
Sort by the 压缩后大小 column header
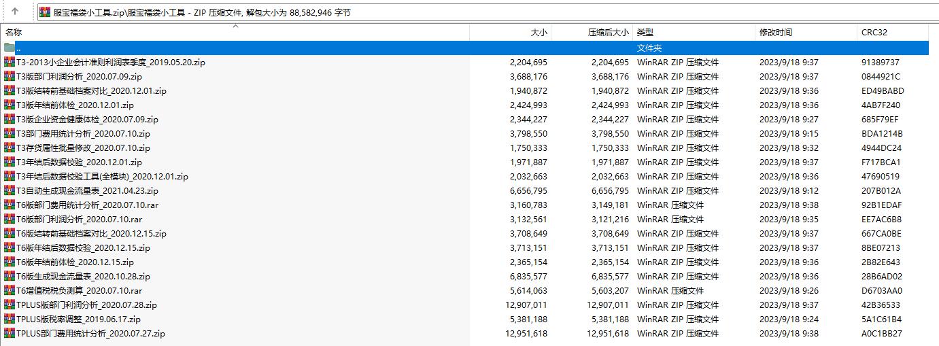click(592, 32)
